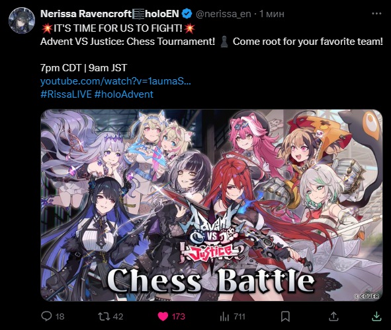Click the 18 replies count
The width and height of the screenshot is (391, 330).
tap(60, 317)
